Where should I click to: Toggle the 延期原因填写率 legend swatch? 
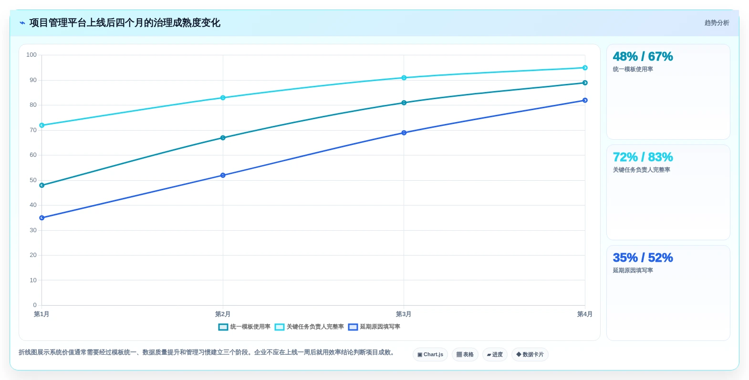353,327
